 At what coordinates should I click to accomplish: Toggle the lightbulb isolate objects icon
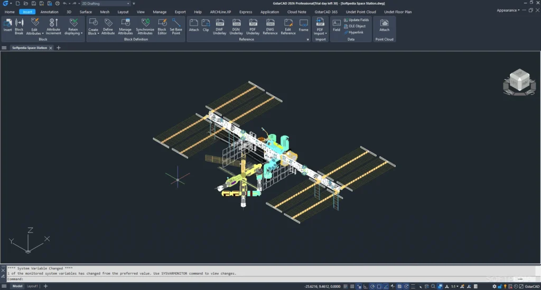(505, 286)
